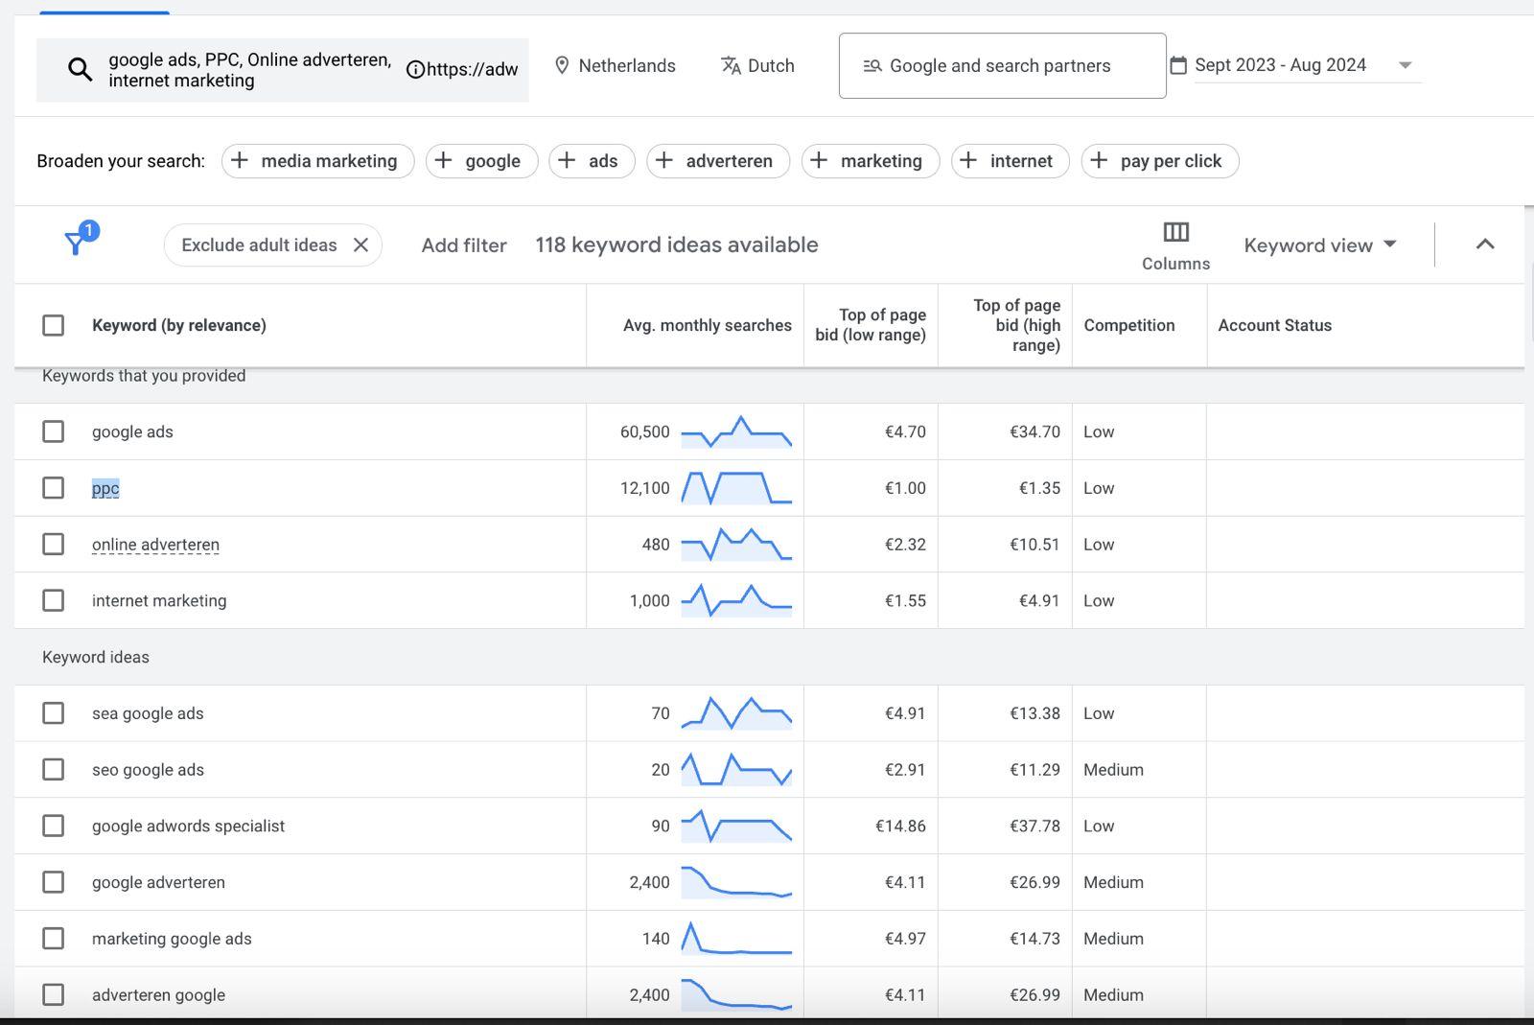Check the 'internet marketing' keyword row
The image size is (1534, 1025).
[x=54, y=600]
